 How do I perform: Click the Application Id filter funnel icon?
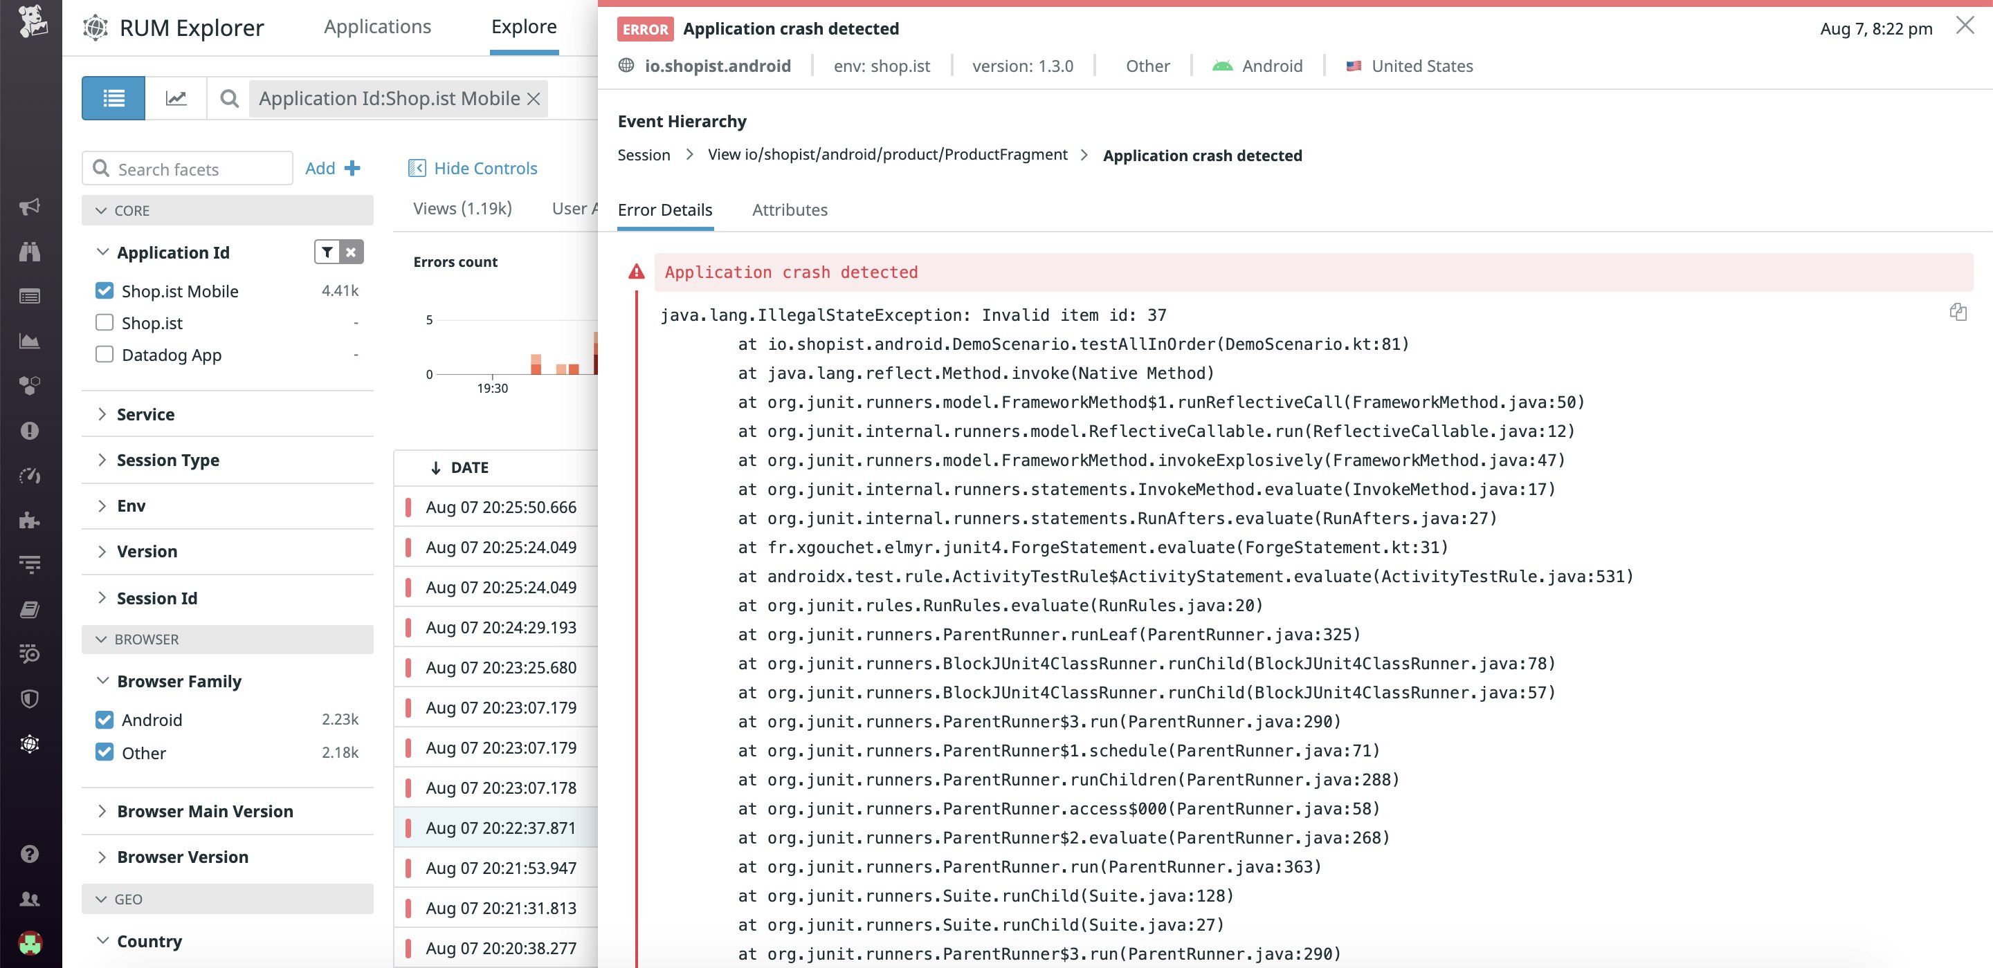[327, 252]
